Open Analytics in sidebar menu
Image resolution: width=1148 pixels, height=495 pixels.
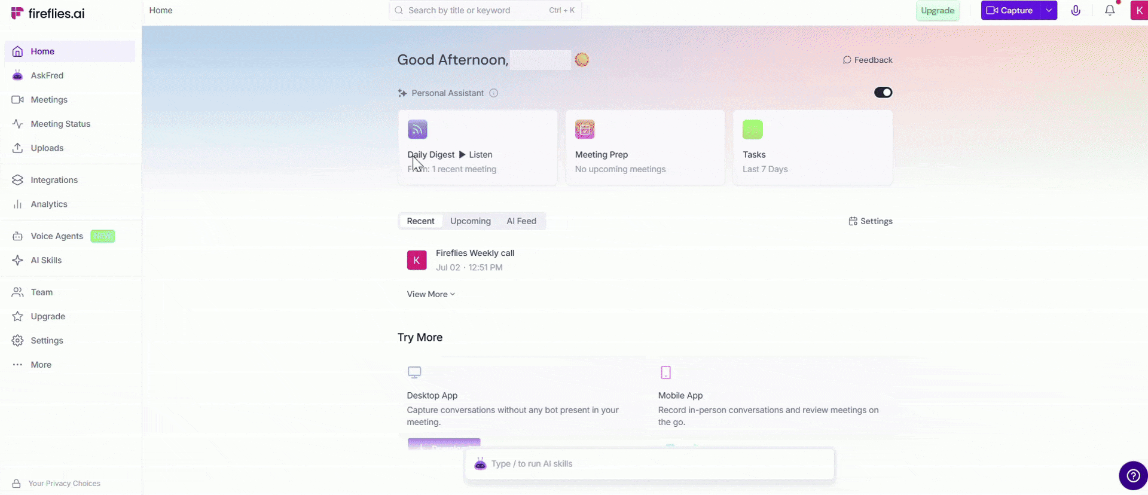pyautogui.click(x=70, y=204)
